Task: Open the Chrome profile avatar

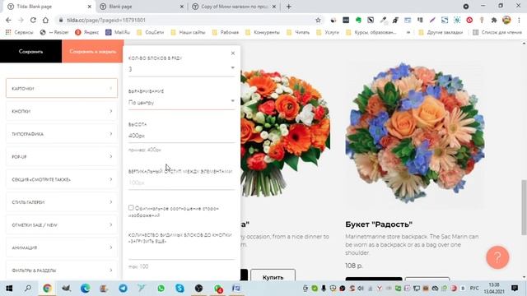Action: tap(506, 20)
